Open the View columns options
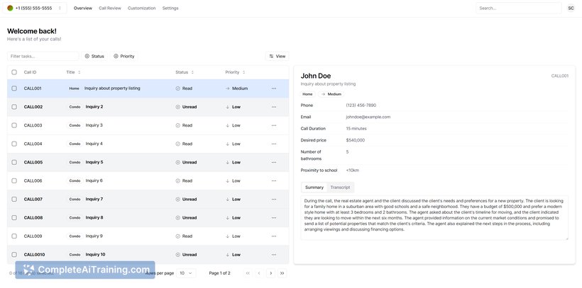The width and height of the screenshot is (582, 288). (278, 57)
